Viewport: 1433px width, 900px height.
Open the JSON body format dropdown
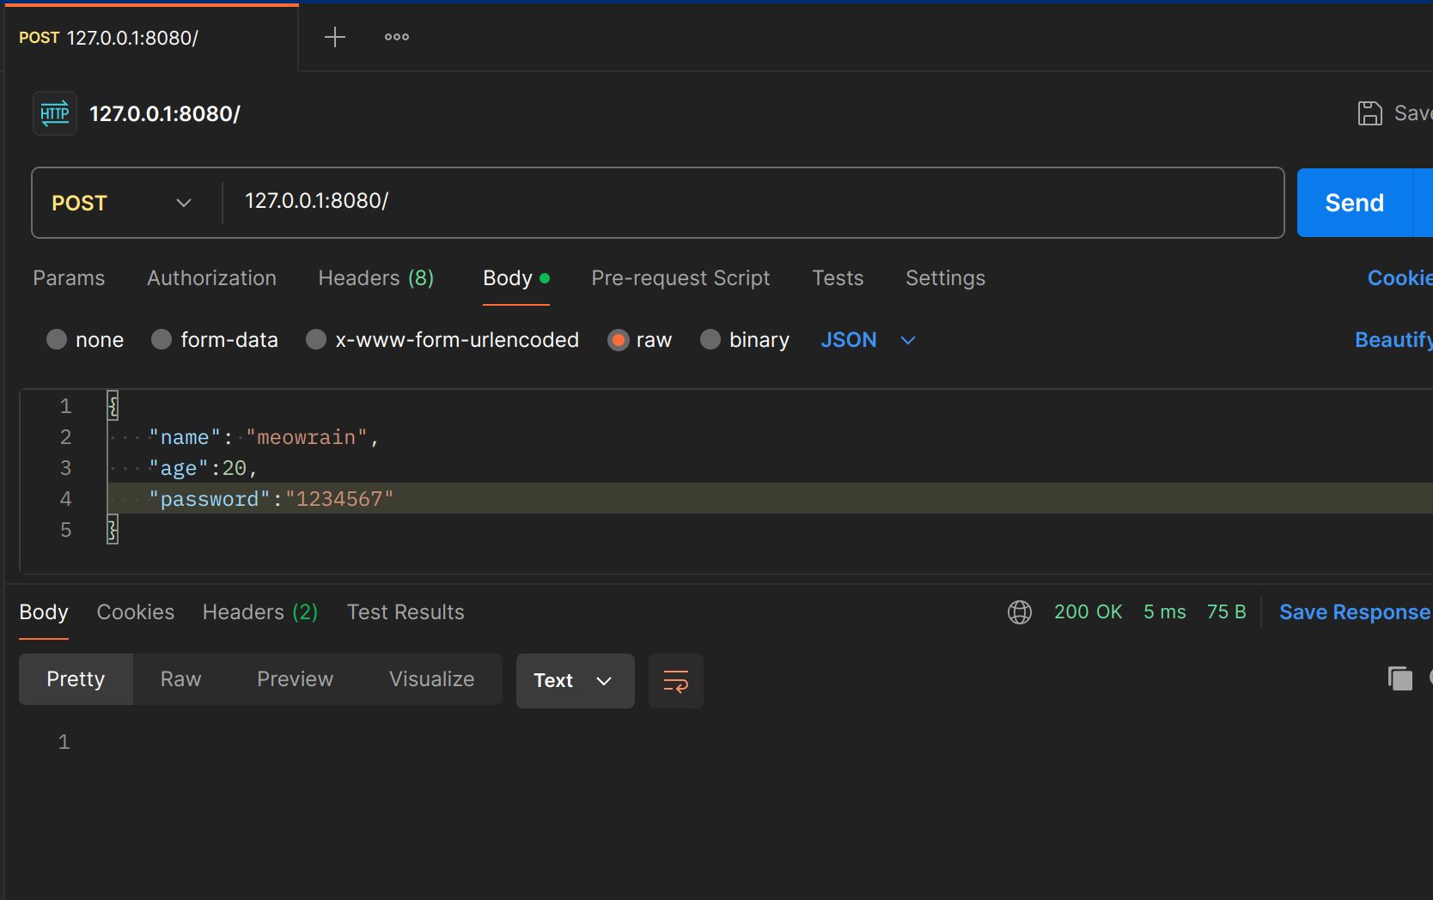tap(868, 340)
